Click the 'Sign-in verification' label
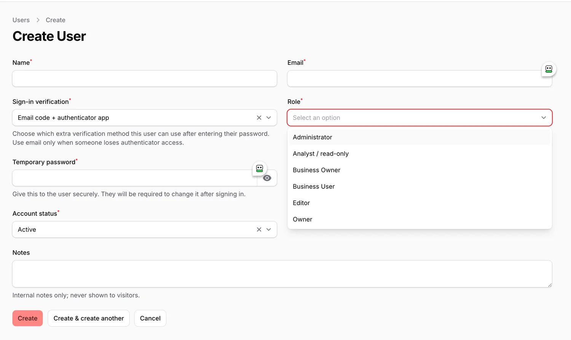The image size is (571, 340). point(41,102)
